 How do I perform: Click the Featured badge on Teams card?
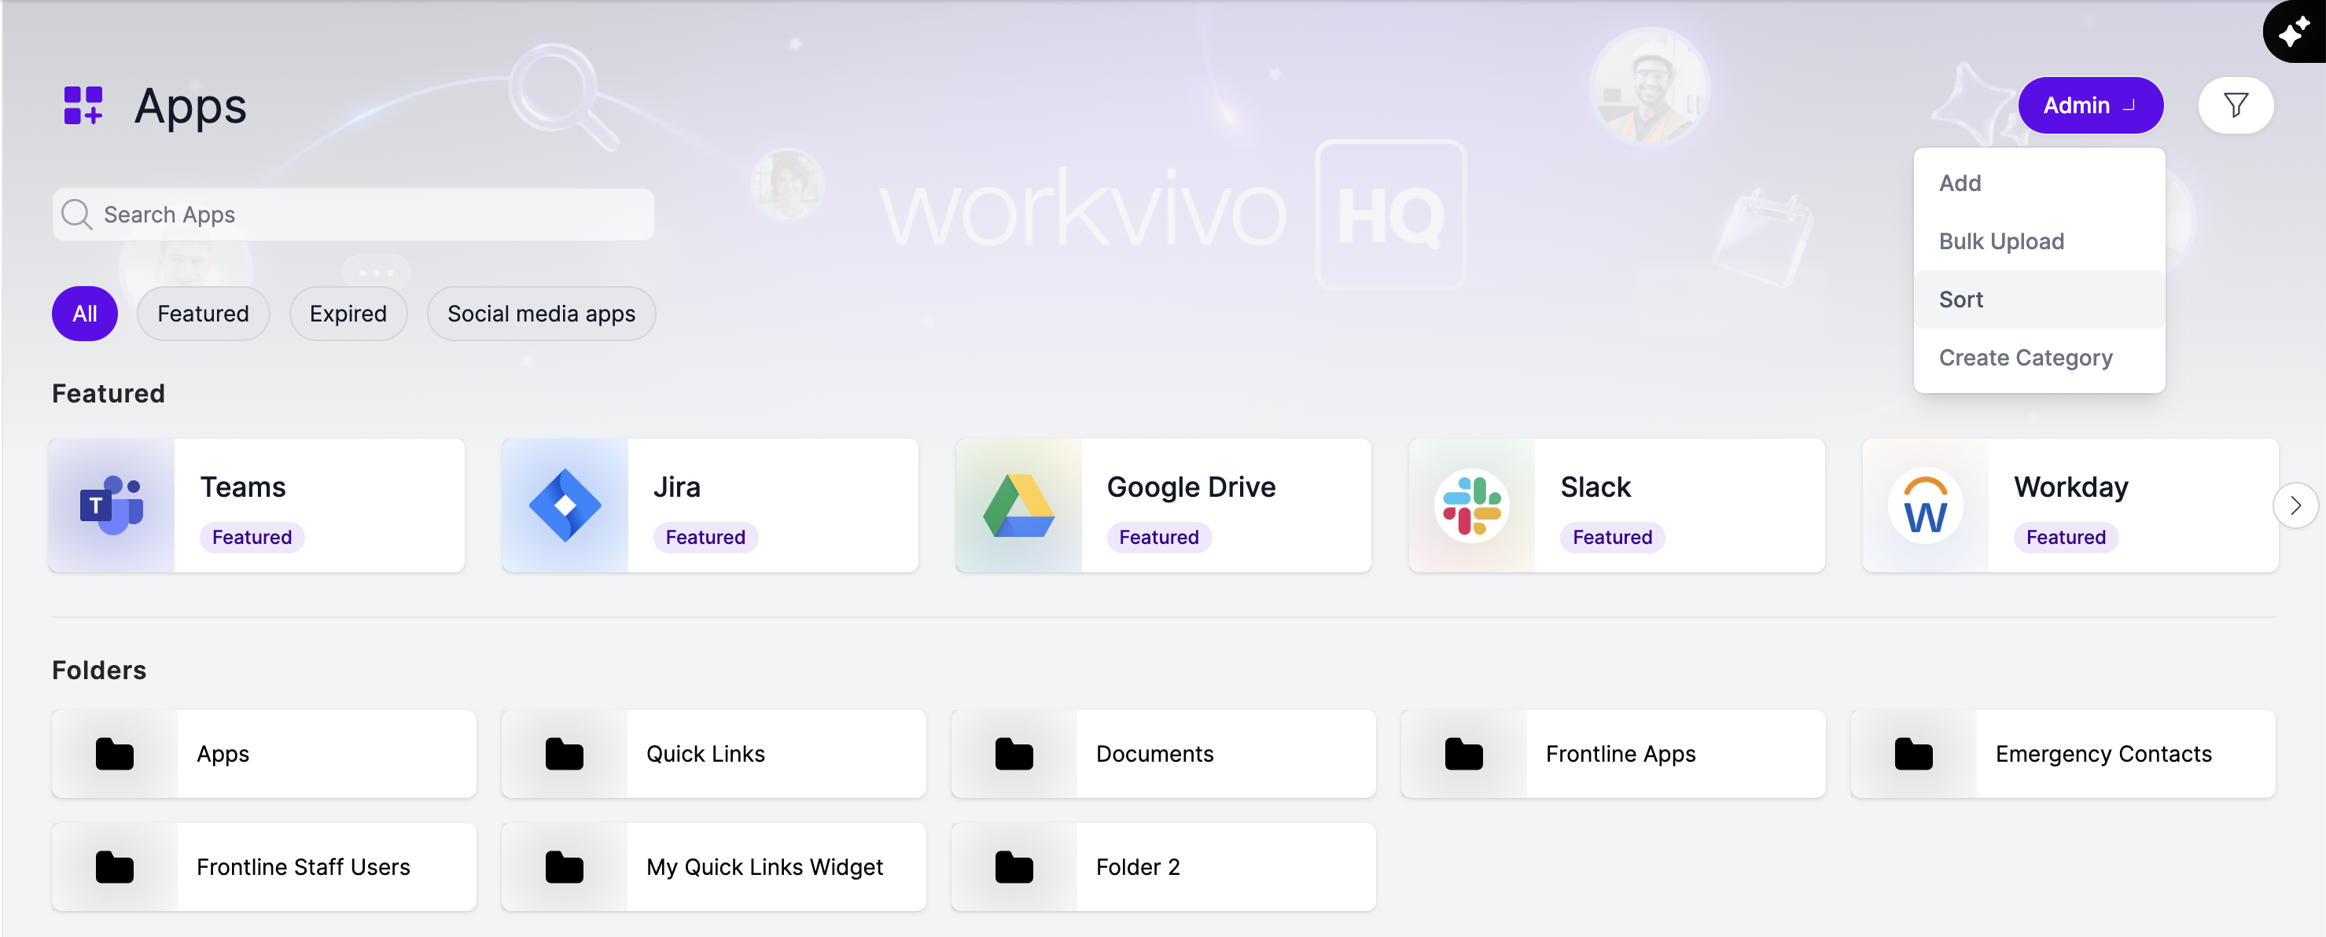[252, 537]
